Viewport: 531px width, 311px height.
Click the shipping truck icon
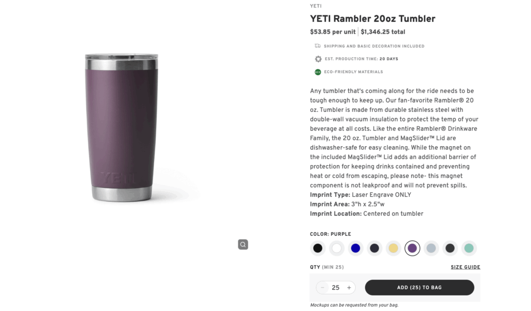317,46
